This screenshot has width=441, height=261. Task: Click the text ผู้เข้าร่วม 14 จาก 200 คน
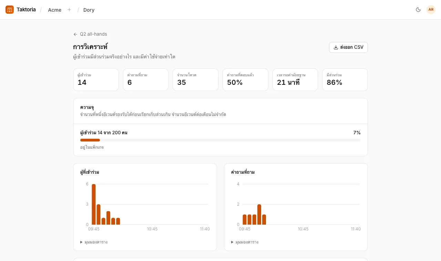(x=104, y=133)
